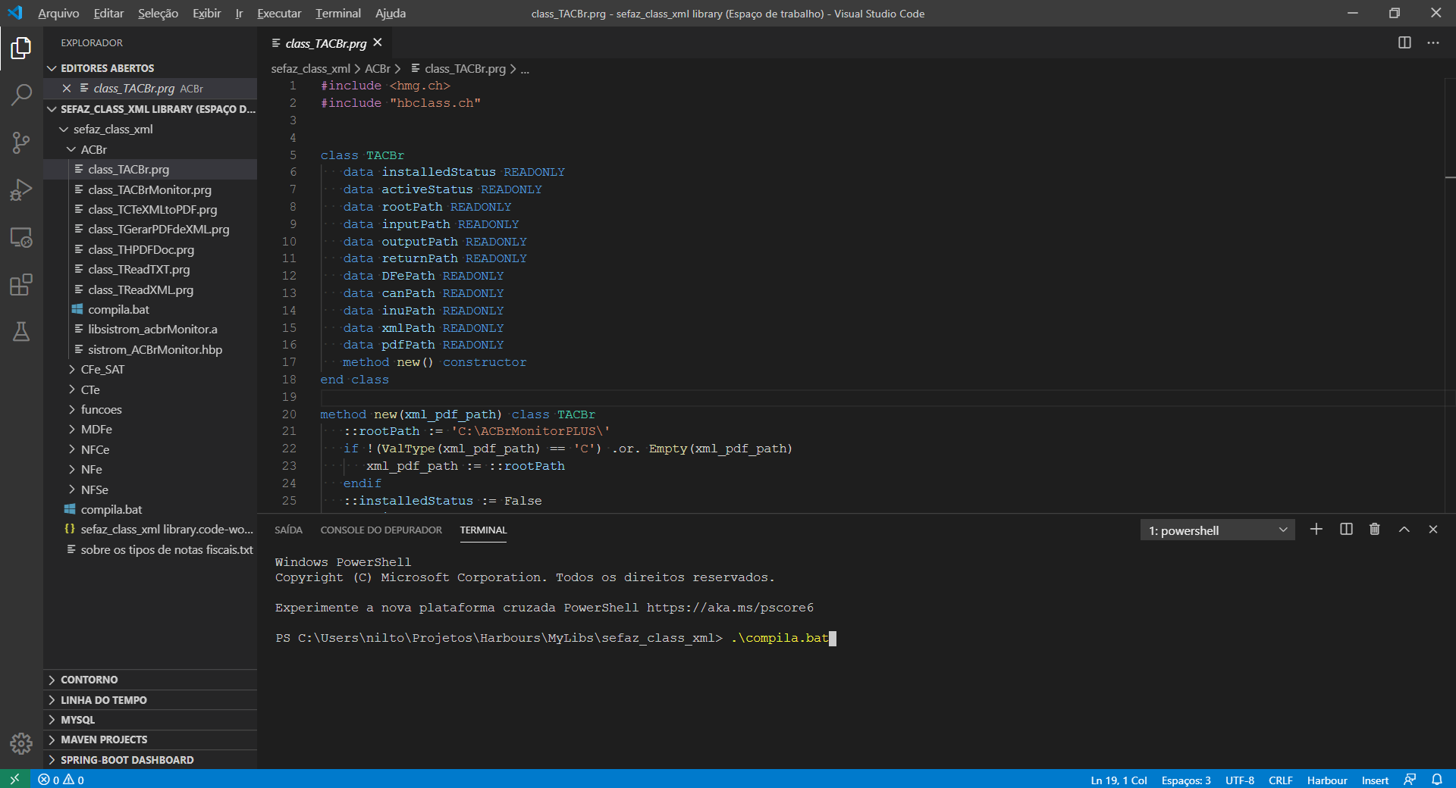Click the Manage gear icon
Viewport: 1456px width, 788px height.
(x=21, y=743)
